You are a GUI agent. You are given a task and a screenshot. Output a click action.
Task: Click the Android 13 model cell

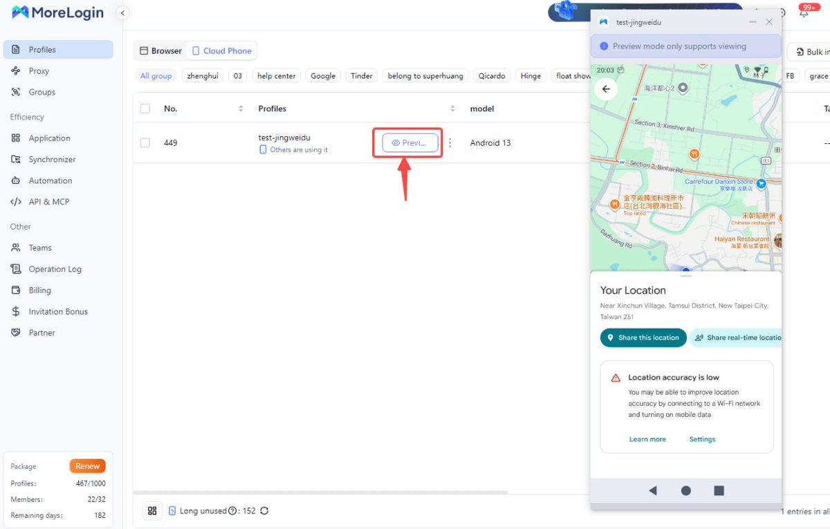click(x=490, y=143)
